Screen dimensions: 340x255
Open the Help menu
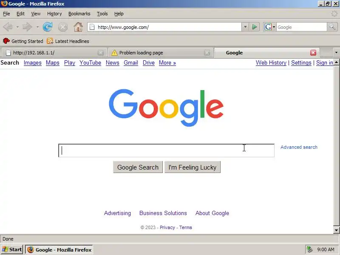pos(119,14)
